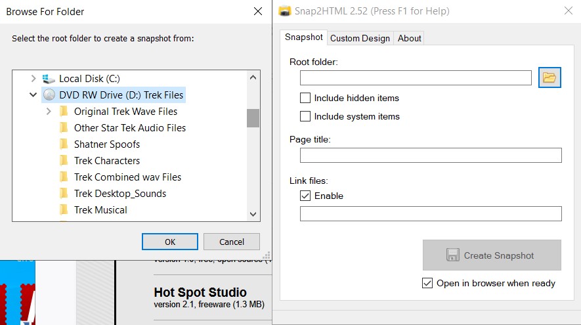This screenshot has height=325, width=581.
Task: Open the Custom Design tab
Action: pos(360,38)
